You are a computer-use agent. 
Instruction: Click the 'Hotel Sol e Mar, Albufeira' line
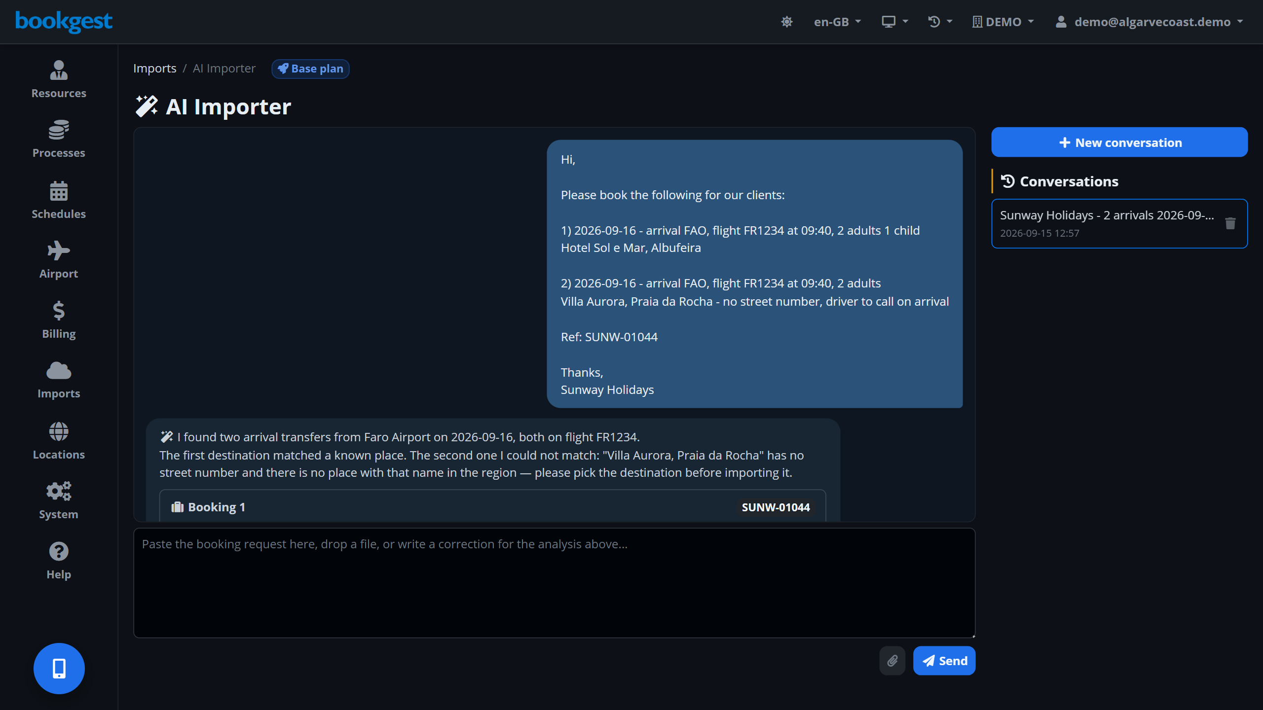[631, 248]
